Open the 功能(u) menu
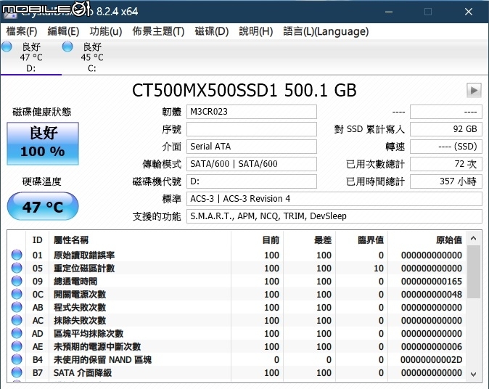This screenshot has width=489, height=389. point(105,31)
